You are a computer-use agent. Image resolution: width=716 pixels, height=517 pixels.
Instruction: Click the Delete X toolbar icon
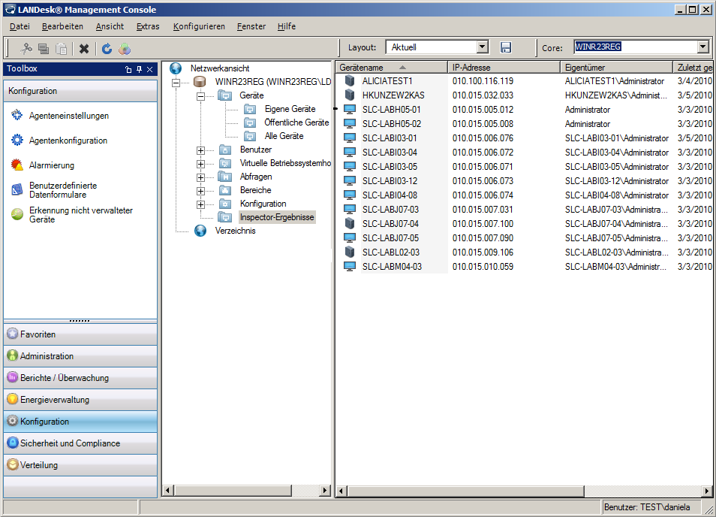84,48
